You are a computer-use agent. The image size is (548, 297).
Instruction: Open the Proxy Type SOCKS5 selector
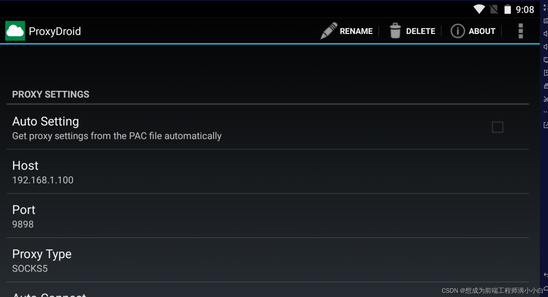pyautogui.click(x=42, y=260)
